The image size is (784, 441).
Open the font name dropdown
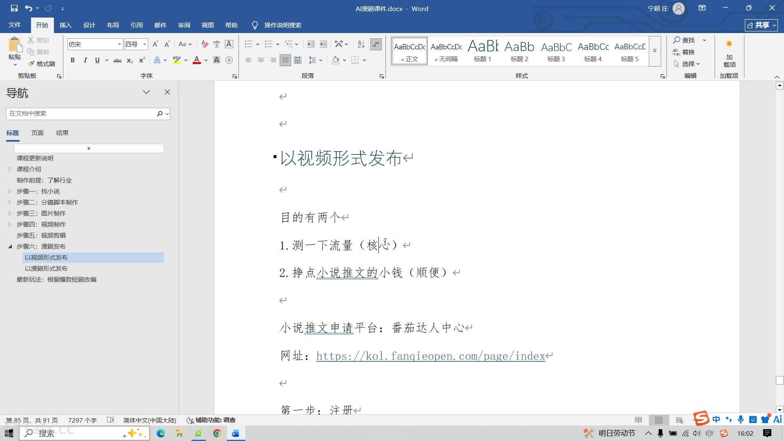pos(119,44)
